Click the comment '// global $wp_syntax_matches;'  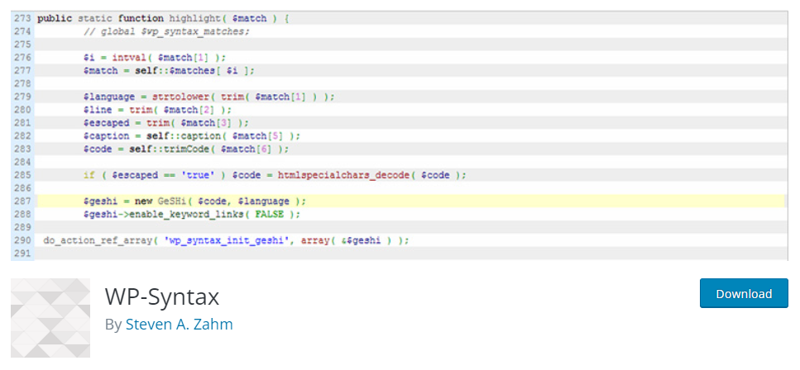pos(167,31)
